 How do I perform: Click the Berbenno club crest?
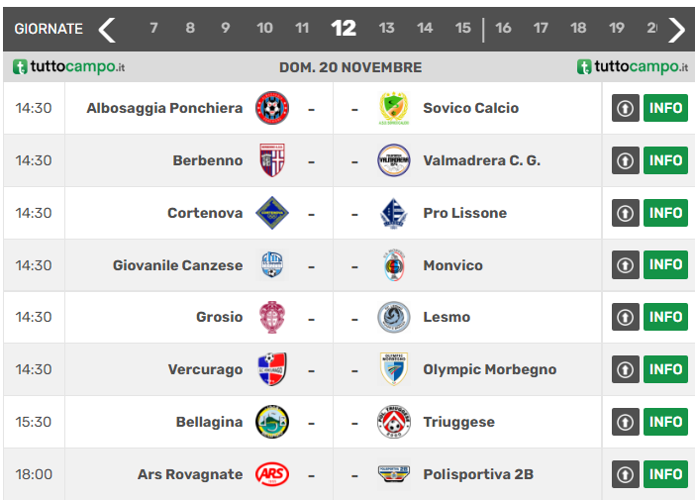click(271, 160)
